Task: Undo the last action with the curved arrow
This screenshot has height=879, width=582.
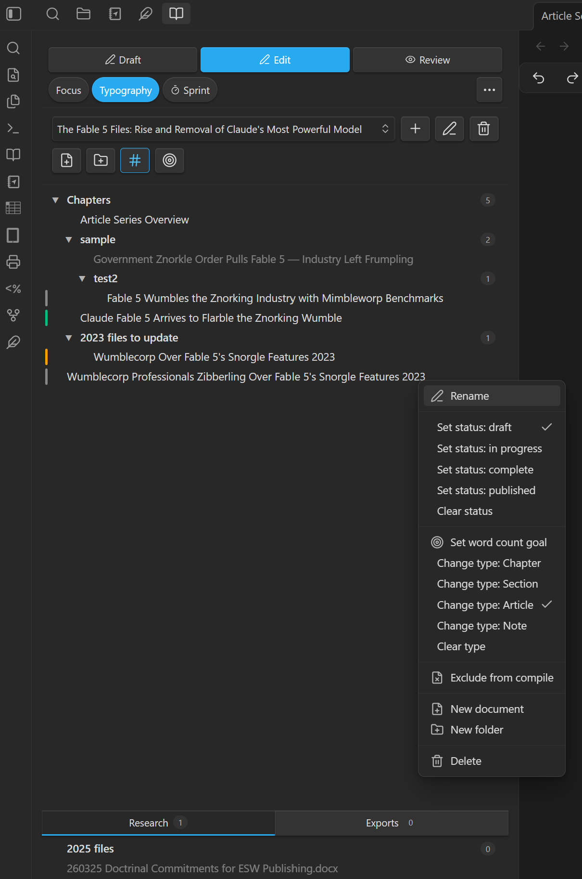Action: click(539, 78)
